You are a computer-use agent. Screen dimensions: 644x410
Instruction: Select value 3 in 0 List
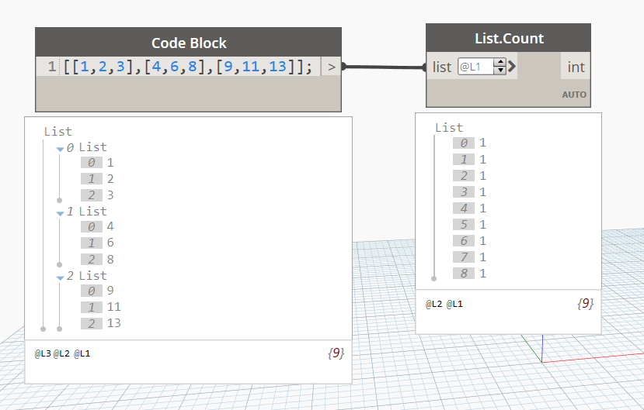(110, 195)
